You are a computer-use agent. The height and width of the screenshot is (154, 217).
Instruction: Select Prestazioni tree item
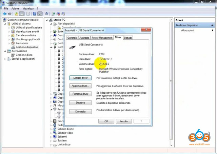[22, 43]
